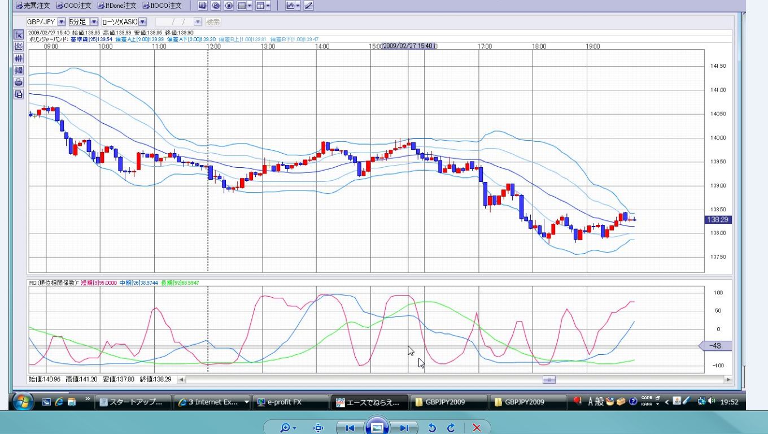Switch to the first GBPJPY2009 taskbar folder
This screenshot has width=768, height=434.
(449, 402)
